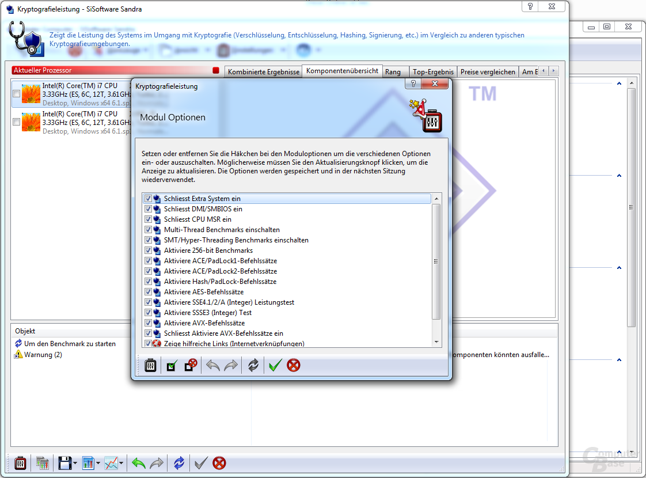Collapse top section chevron in background window
This screenshot has width=646, height=478.
tap(619, 84)
